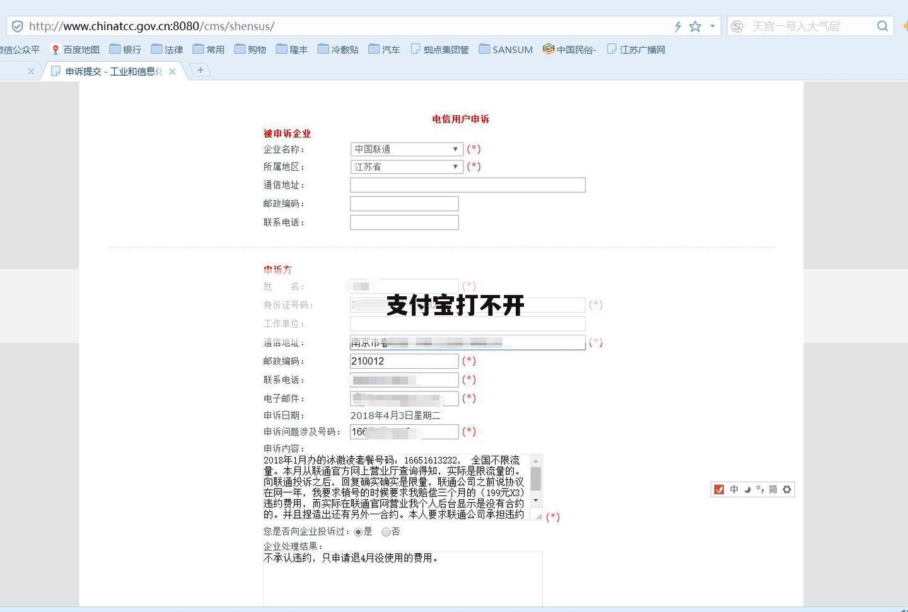
Task: Toggle IME punctuation mode icon
Action: coord(760,490)
